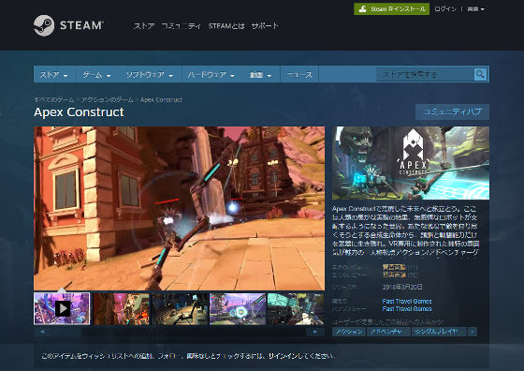The image size is (524, 371).
Task: Open the ログイン link
Action: point(445,9)
